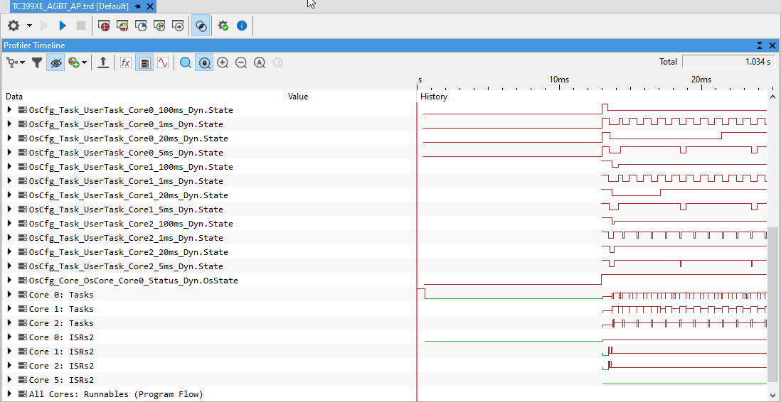Viewport: 781px width, 402px height.
Task: Expand OsCfg_Task_UserTask_Core0_20ms_Dyn.State row
Action: click(9, 138)
